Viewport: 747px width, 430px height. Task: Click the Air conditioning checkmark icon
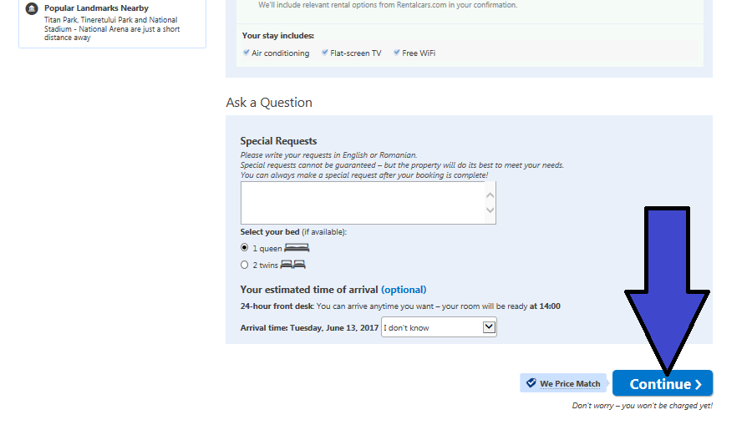pos(246,53)
